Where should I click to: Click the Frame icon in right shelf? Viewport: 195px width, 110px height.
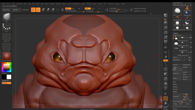coord(165,69)
